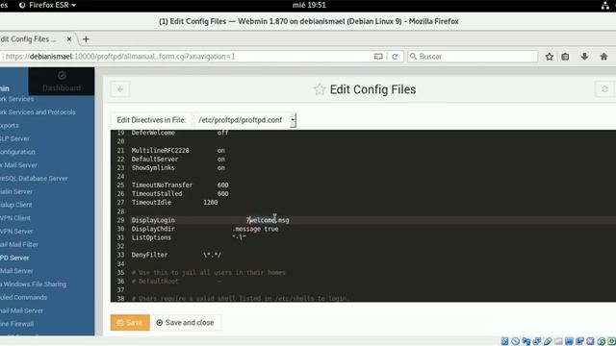
Task: Click the DisplayChdir directive on line 30
Action: pos(153,229)
